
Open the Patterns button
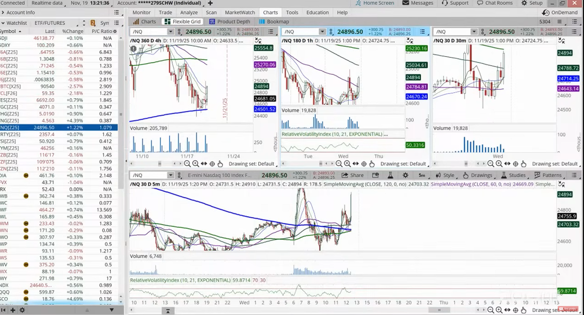tap(548, 175)
